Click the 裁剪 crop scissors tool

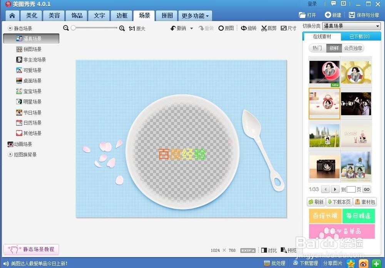269,28
